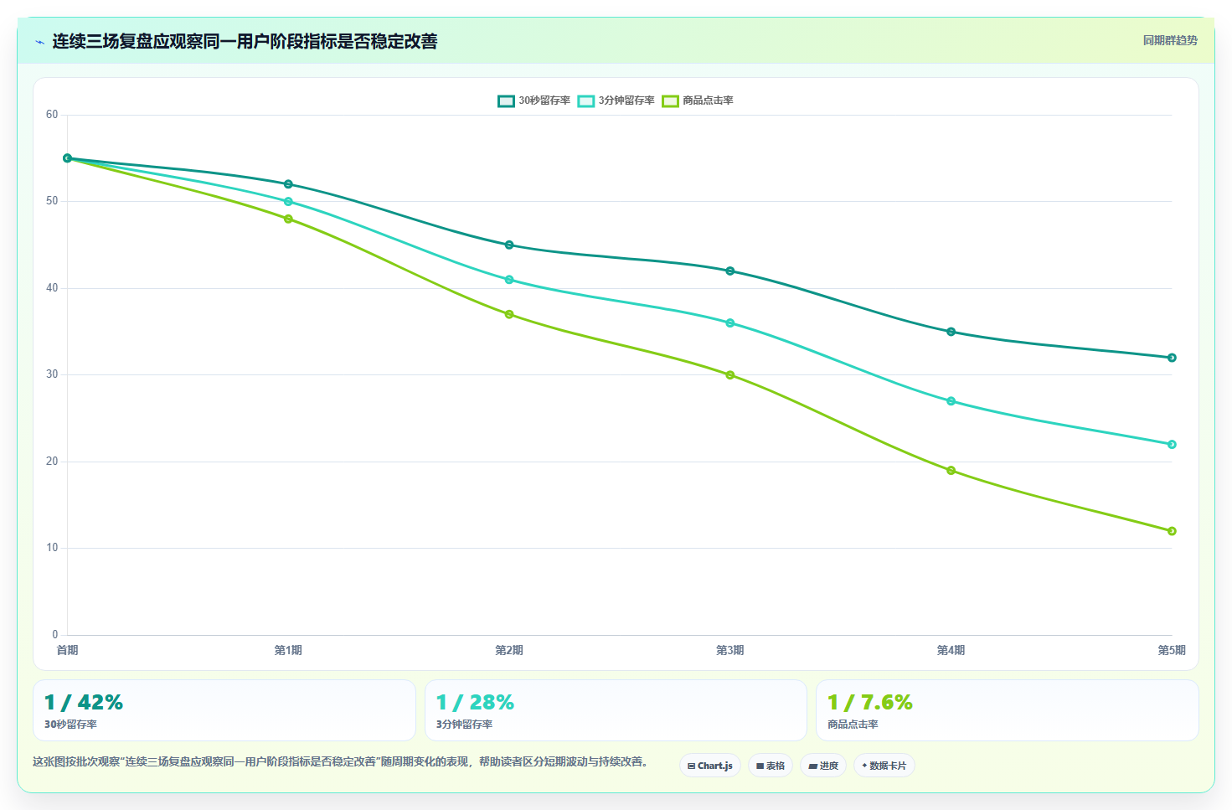Click 商品点击率 data point at 第2期

[509, 315]
